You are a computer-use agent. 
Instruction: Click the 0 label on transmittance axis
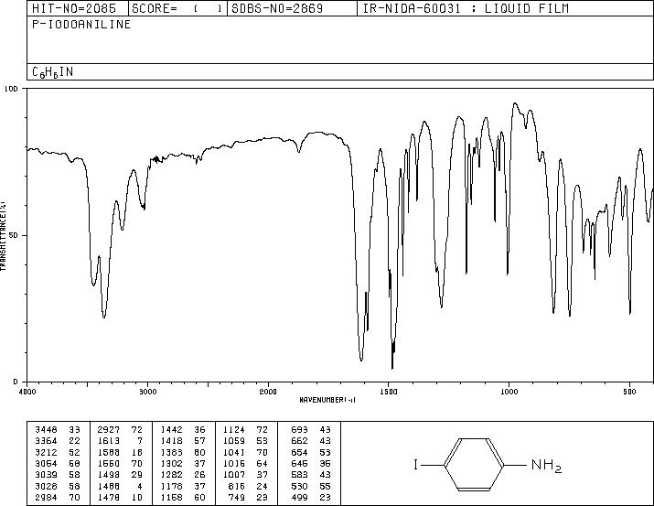(x=16, y=382)
